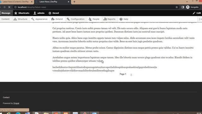Open the Configuration admin menu
Screen dimensions: 202x114
[x=76, y=19]
